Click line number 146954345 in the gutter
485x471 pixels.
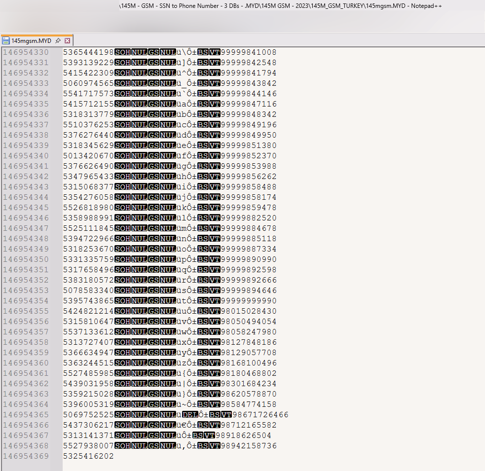click(26, 208)
